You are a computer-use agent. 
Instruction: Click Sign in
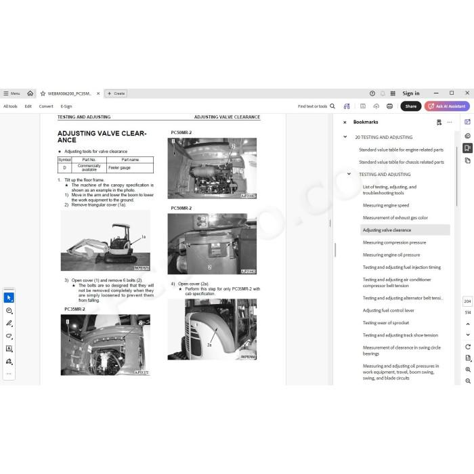point(411,93)
